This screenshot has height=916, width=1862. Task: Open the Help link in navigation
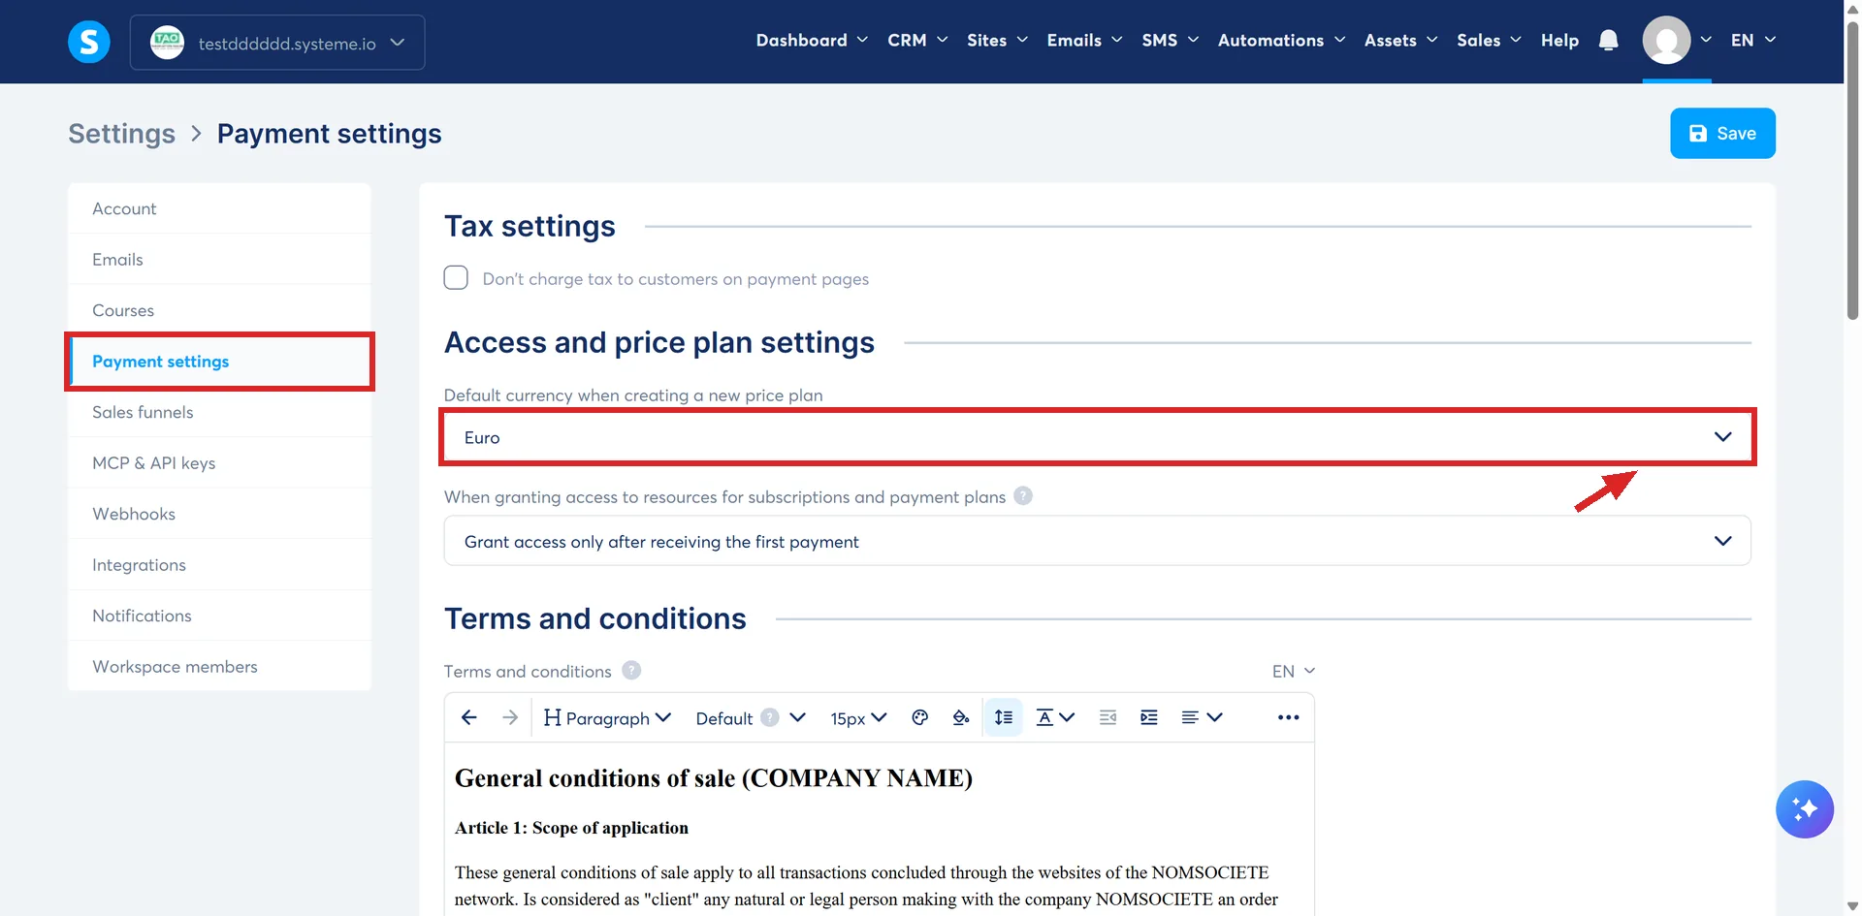click(x=1559, y=40)
